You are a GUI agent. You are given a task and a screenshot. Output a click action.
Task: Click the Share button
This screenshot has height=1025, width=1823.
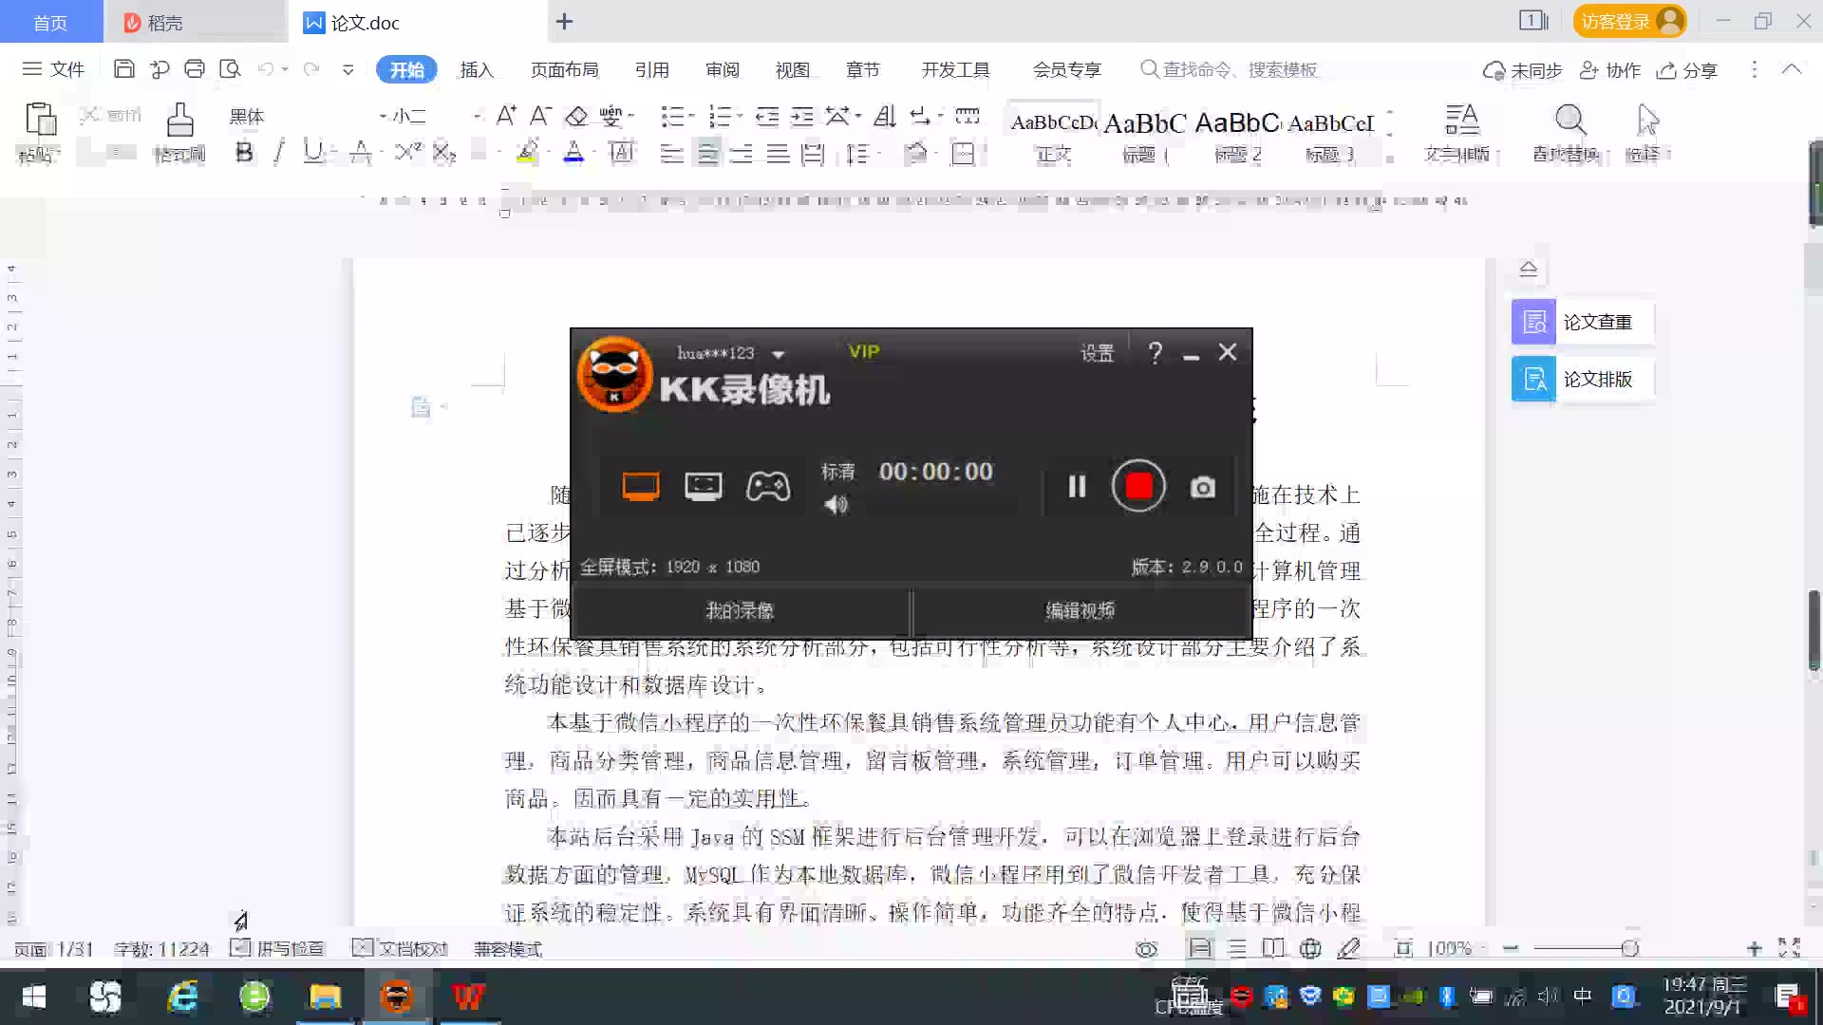(1687, 70)
